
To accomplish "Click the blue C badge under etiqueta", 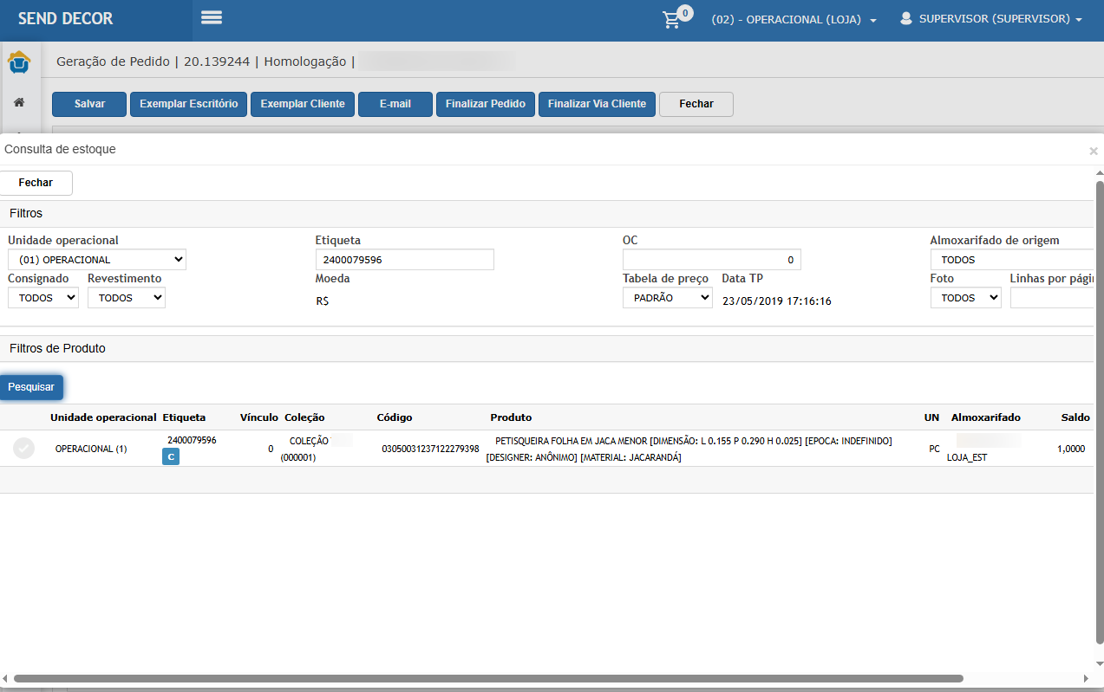I will [x=171, y=456].
